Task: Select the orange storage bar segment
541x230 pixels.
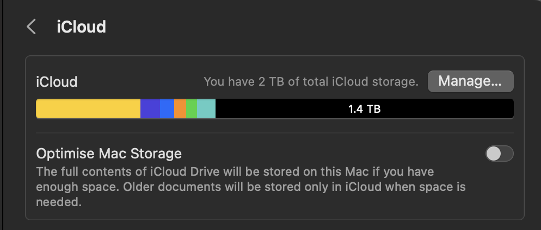Action: (180, 109)
